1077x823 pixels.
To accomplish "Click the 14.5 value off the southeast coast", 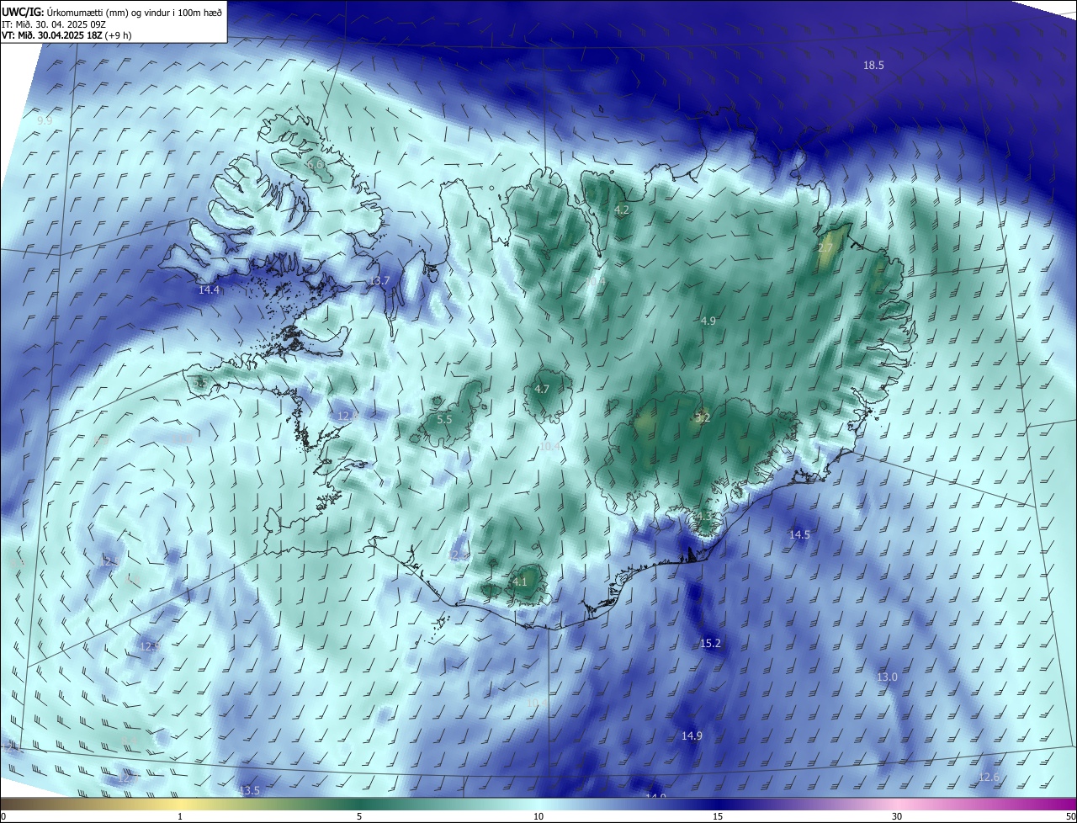I will (x=799, y=535).
